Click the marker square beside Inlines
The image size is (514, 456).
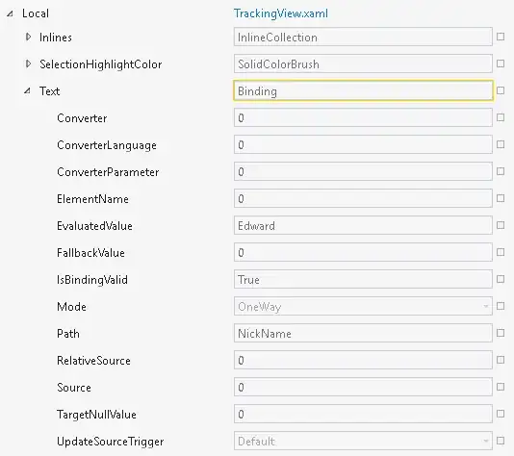501,37
